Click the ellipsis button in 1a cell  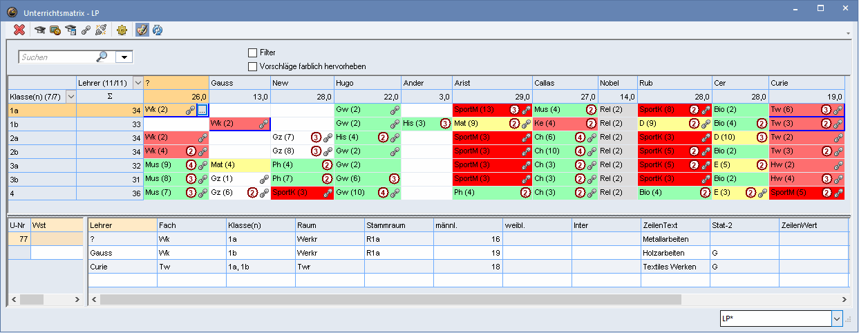click(x=202, y=110)
